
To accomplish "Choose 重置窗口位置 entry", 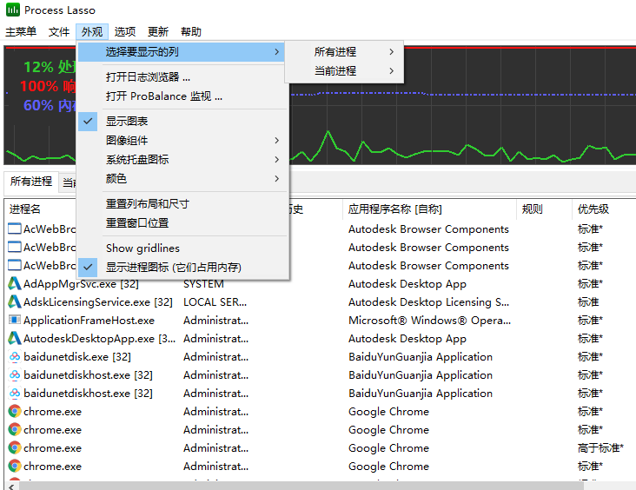I will (x=182, y=223).
